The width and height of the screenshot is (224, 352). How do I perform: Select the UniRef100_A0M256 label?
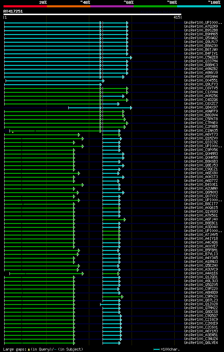pyautogui.click(x=201, y=96)
